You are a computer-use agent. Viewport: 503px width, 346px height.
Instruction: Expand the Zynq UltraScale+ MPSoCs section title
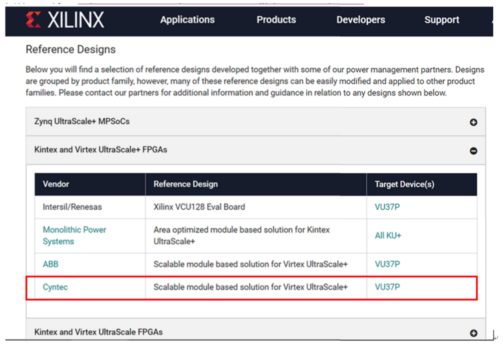tap(82, 122)
